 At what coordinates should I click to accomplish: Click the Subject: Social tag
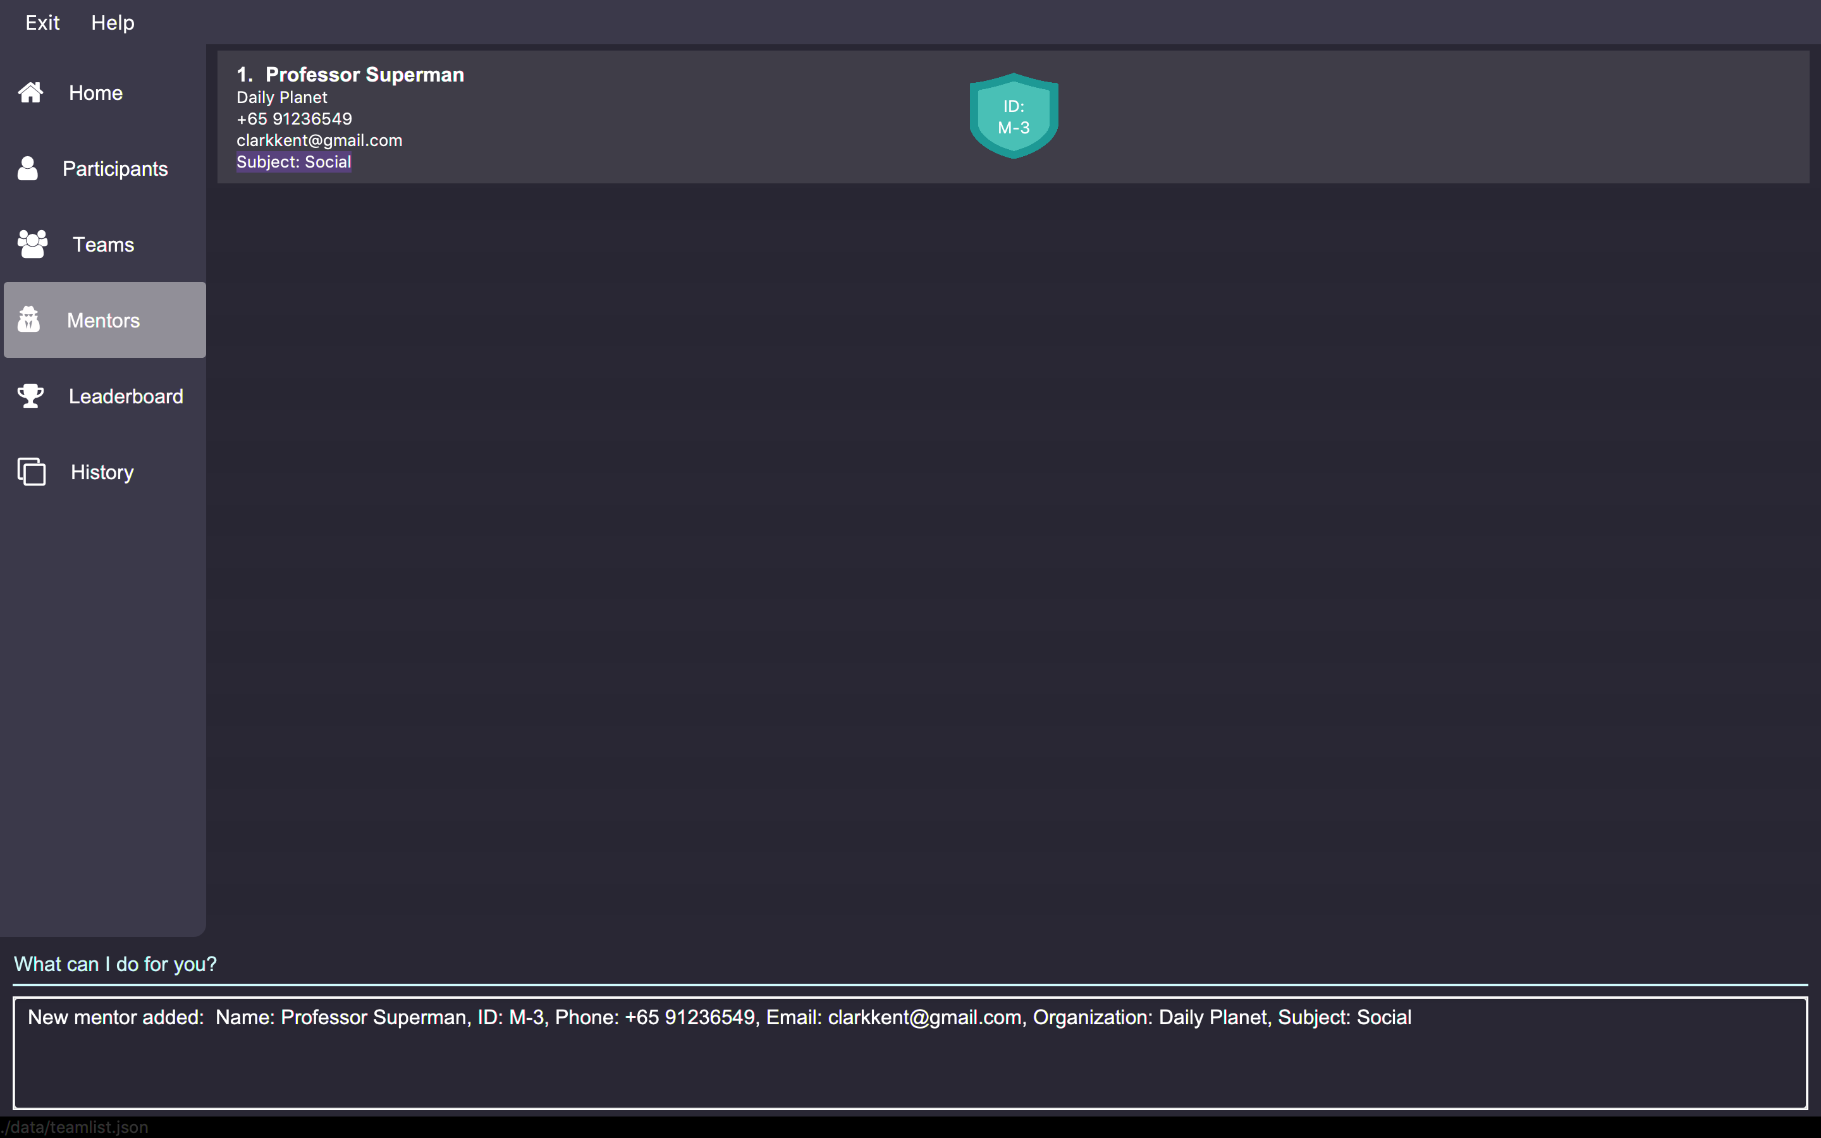(x=293, y=162)
